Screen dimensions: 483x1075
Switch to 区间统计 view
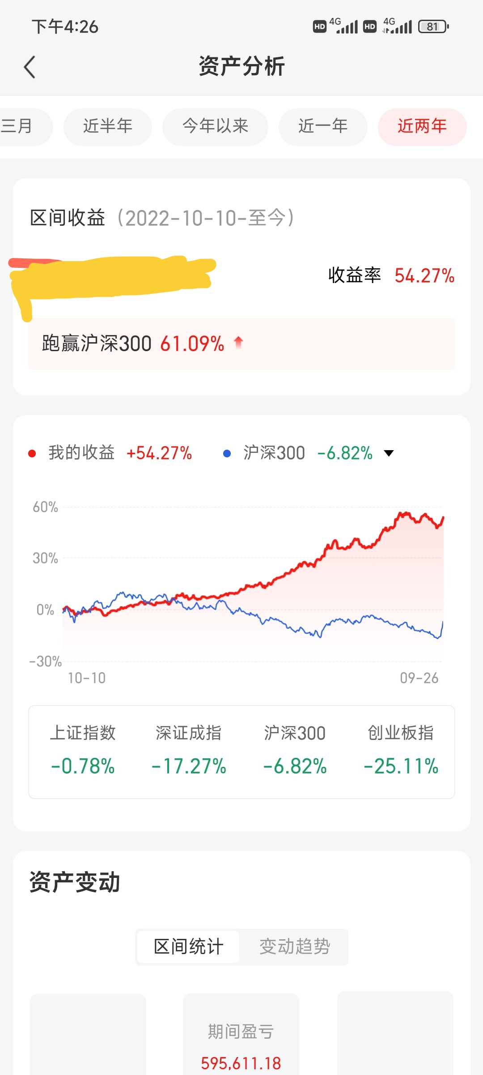(188, 946)
